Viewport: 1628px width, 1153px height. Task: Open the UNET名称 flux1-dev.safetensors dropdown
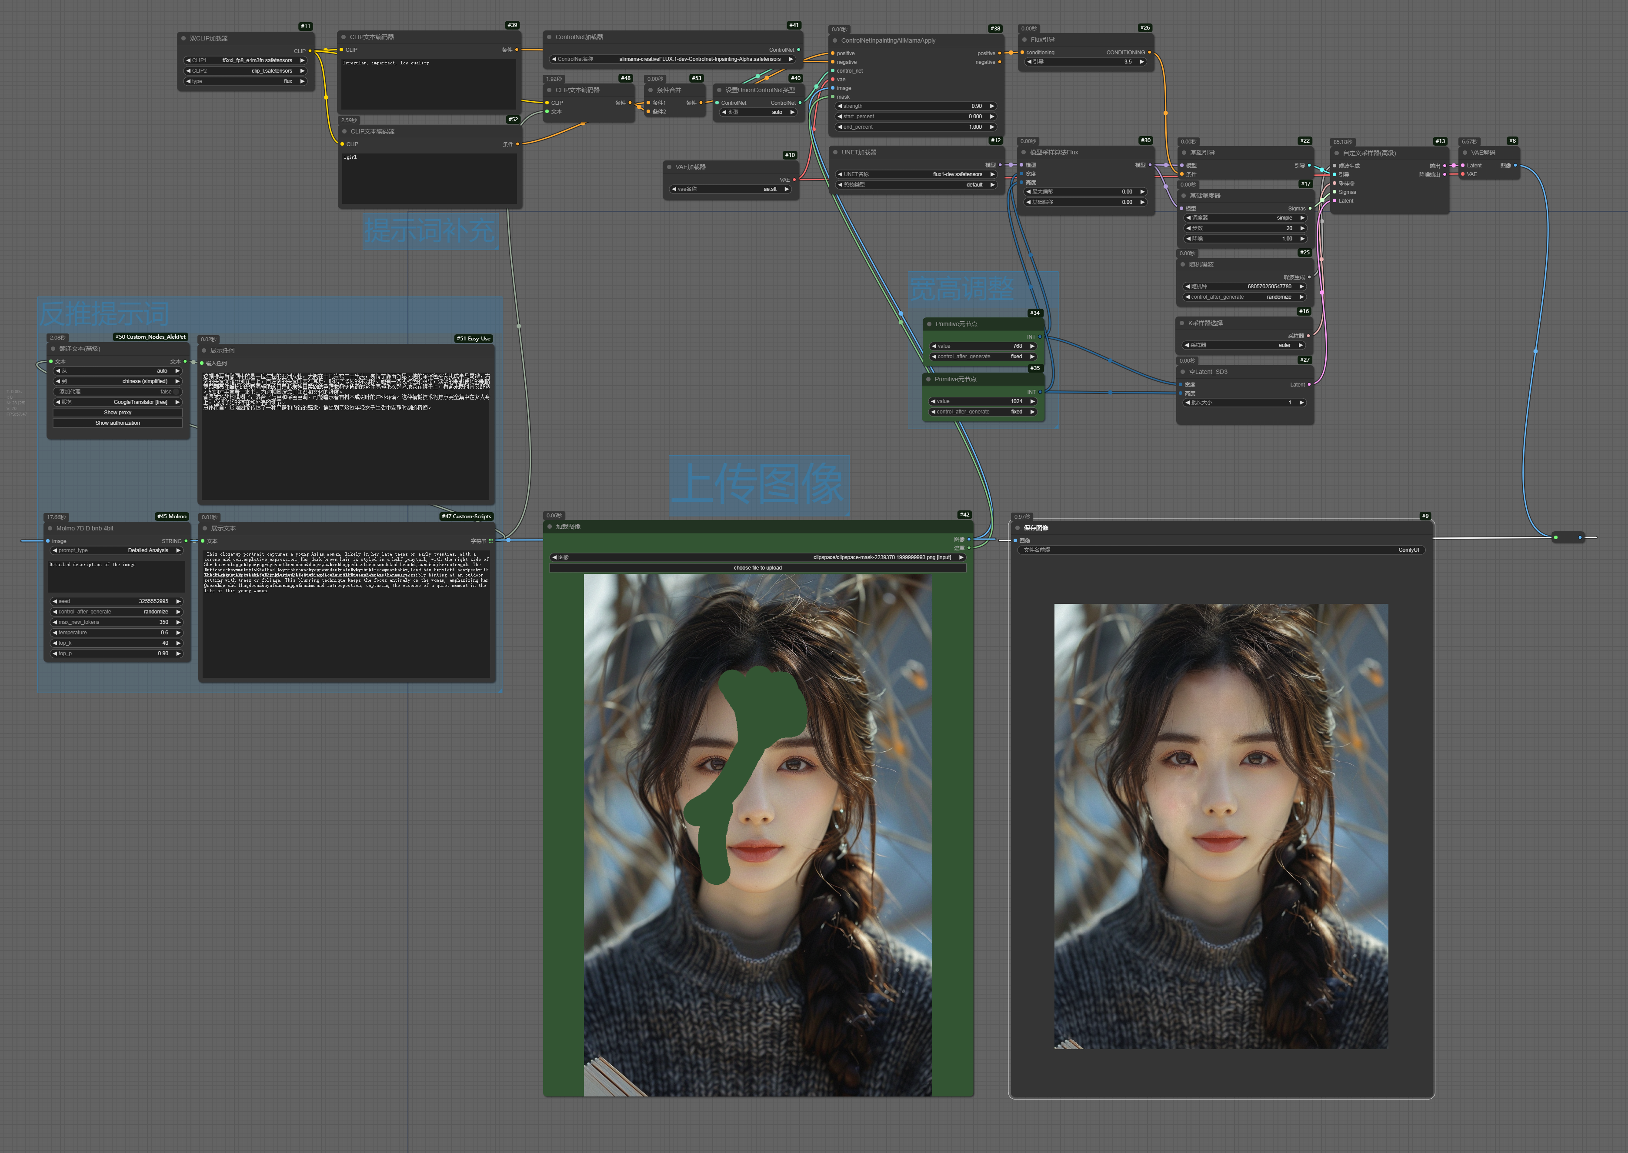click(916, 175)
